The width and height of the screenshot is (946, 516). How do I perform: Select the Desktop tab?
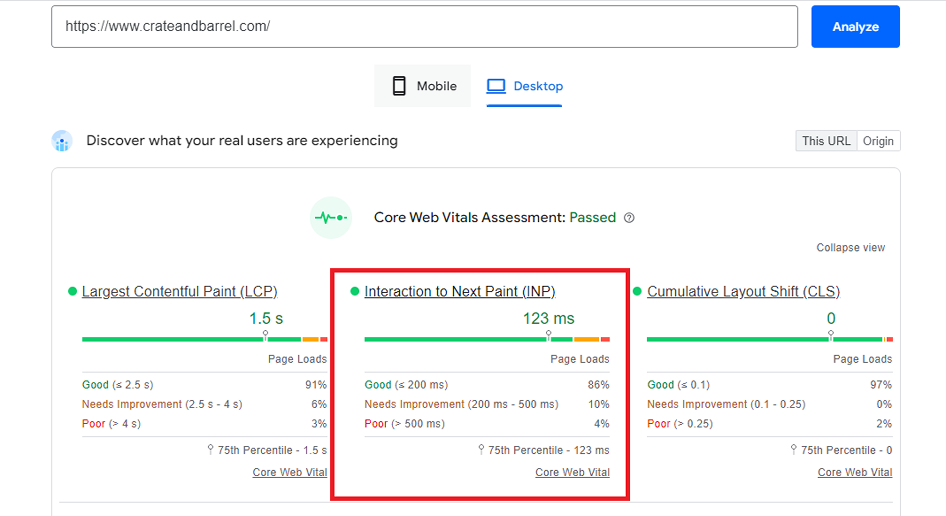tap(524, 86)
